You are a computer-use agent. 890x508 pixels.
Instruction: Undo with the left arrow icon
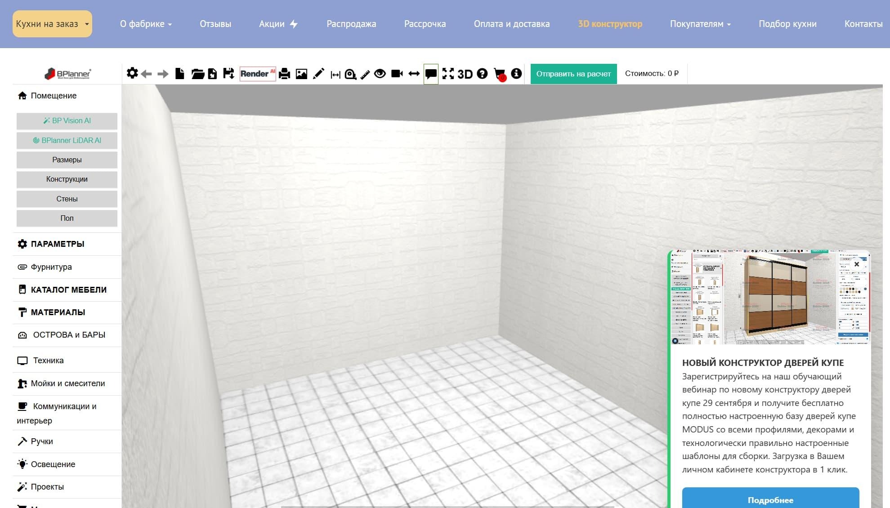pyautogui.click(x=146, y=74)
